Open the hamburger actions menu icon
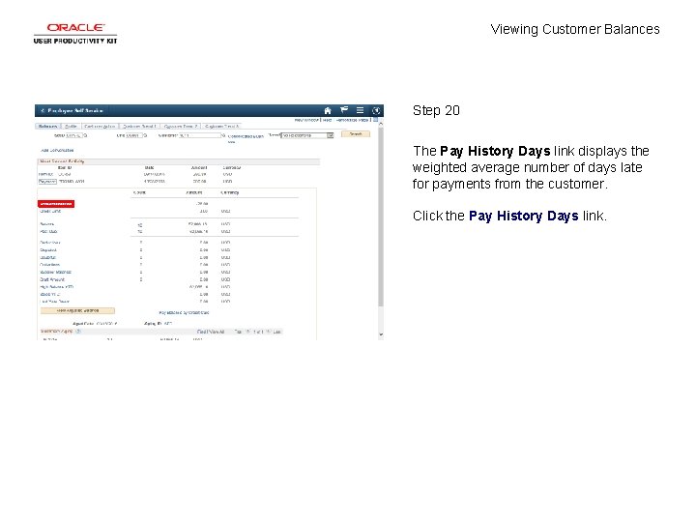This screenshot has height=522, width=696. pyautogui.click(x=360, y=110)
